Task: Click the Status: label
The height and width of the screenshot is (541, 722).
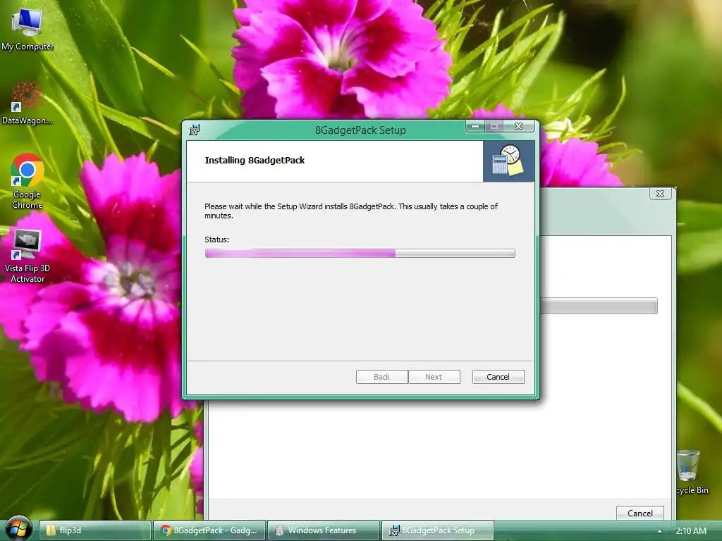Action: click(x=217, y=240)
